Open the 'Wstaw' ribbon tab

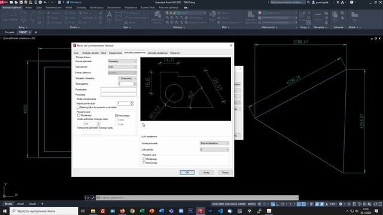[29, 8]
